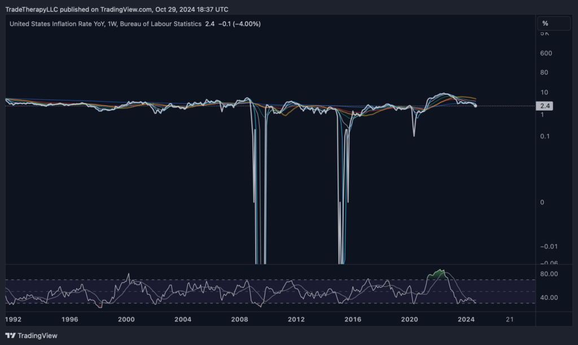Select the 2008 year label on time axis
Screen dimensions: 578x345
click(x=240, y=319)
